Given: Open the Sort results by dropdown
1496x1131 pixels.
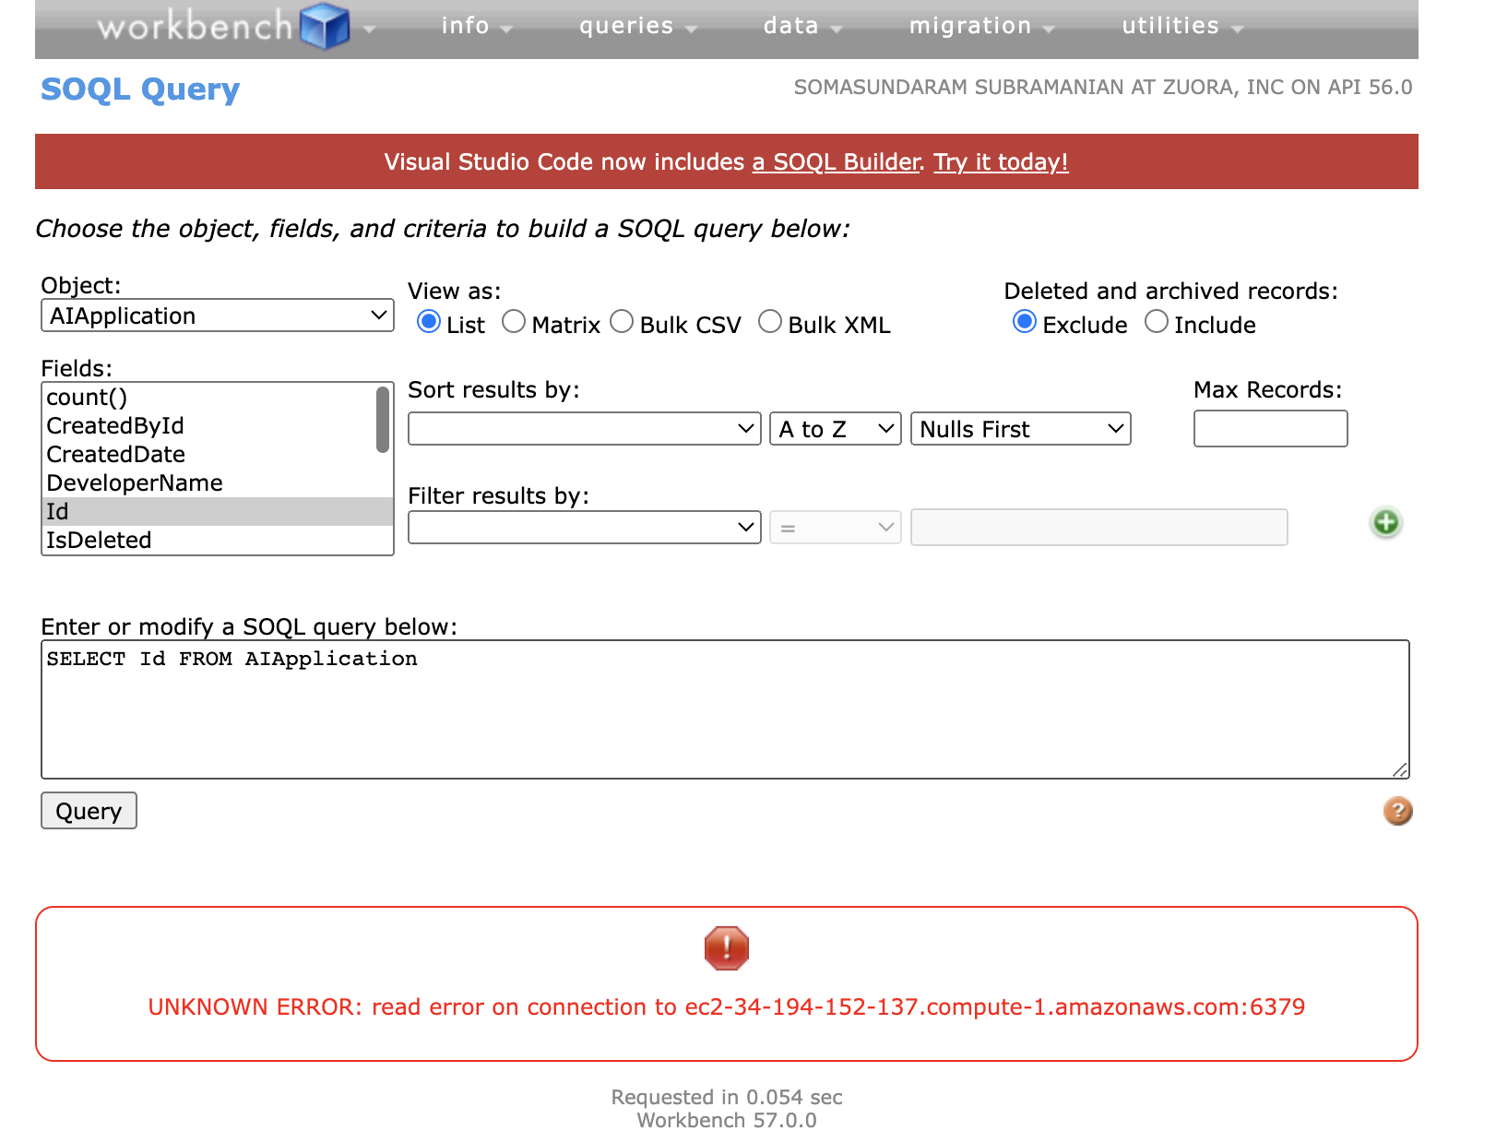Looking at the screenshot, I should tap(584, 428).
